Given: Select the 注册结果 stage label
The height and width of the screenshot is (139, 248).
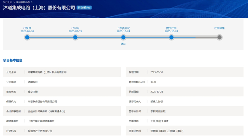Looking at the screenshot, I should click(x=219, y=28).
